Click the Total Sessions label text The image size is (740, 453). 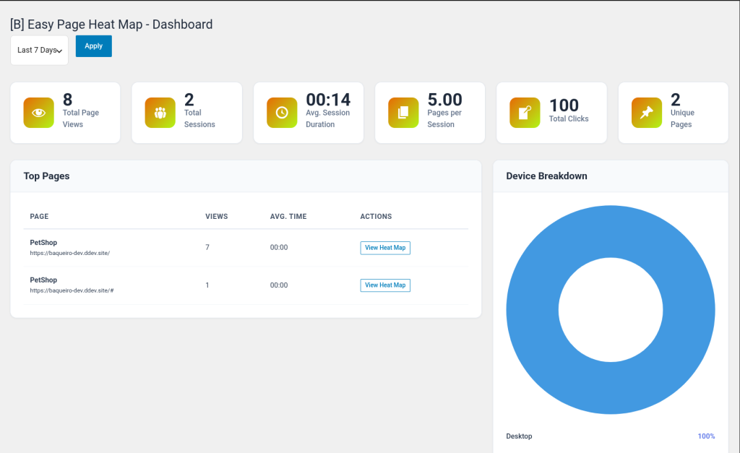(x=199, y=118)
